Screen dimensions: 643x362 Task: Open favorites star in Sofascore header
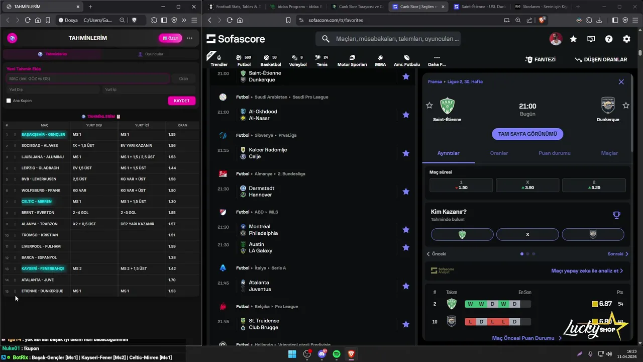[573, 39]
